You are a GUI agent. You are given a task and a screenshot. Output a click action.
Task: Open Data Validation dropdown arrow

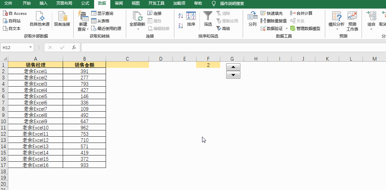coord(287,28)
